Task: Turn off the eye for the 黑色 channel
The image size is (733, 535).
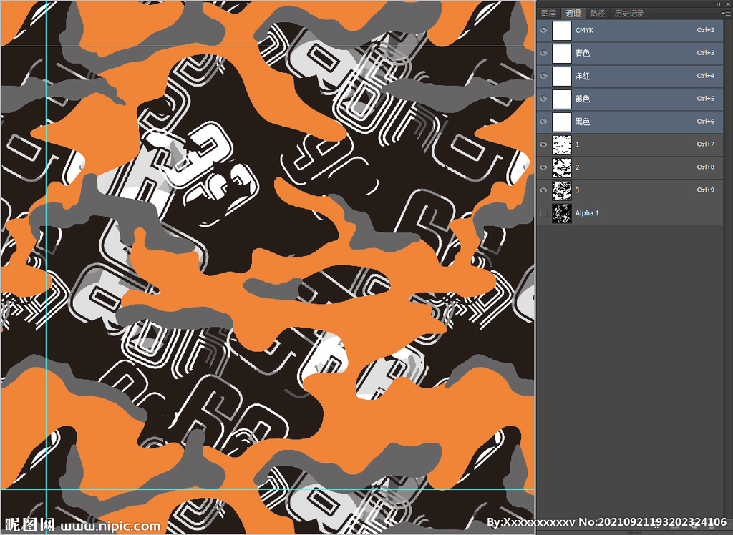Action: pyautogui.click(x=543, y=122)
